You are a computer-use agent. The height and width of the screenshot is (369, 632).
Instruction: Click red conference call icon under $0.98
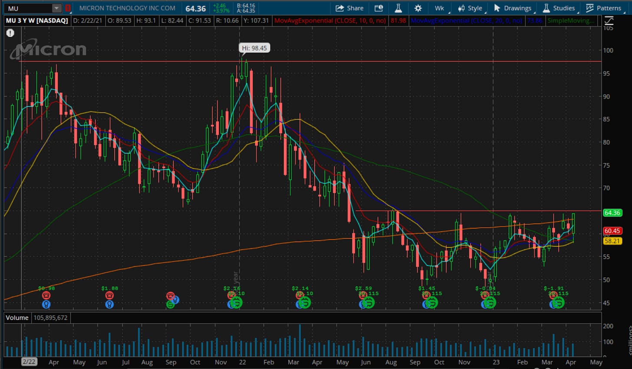(x=46, y=295)
